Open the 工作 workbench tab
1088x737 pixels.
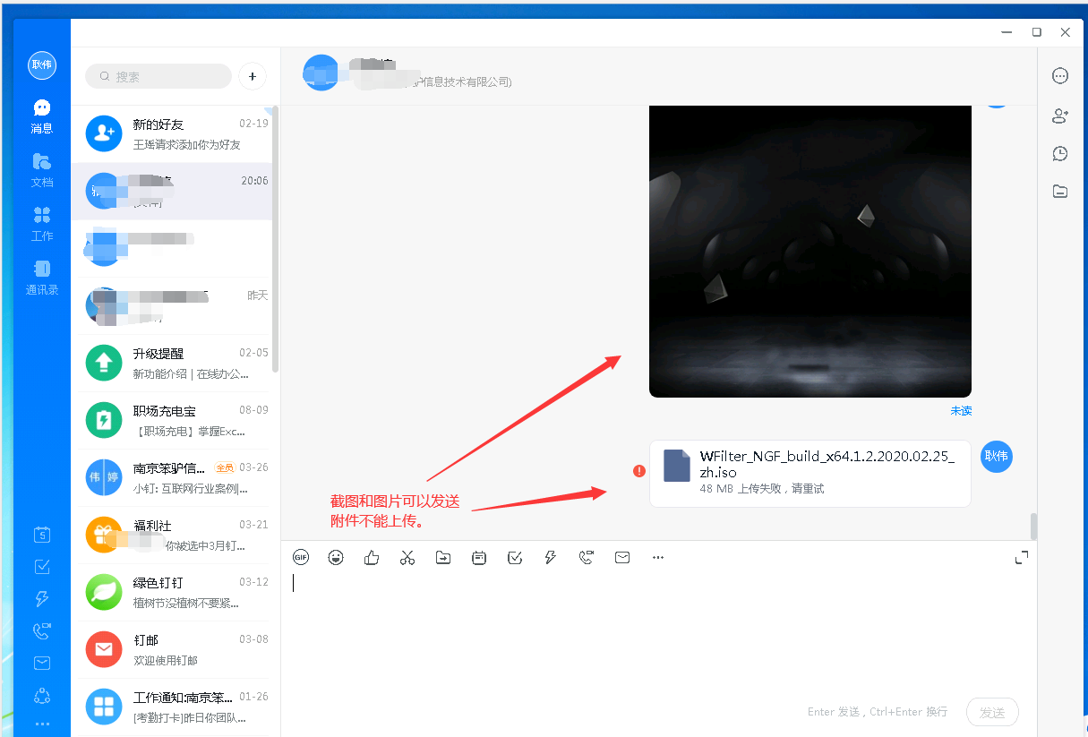click(x=42, y=223)
